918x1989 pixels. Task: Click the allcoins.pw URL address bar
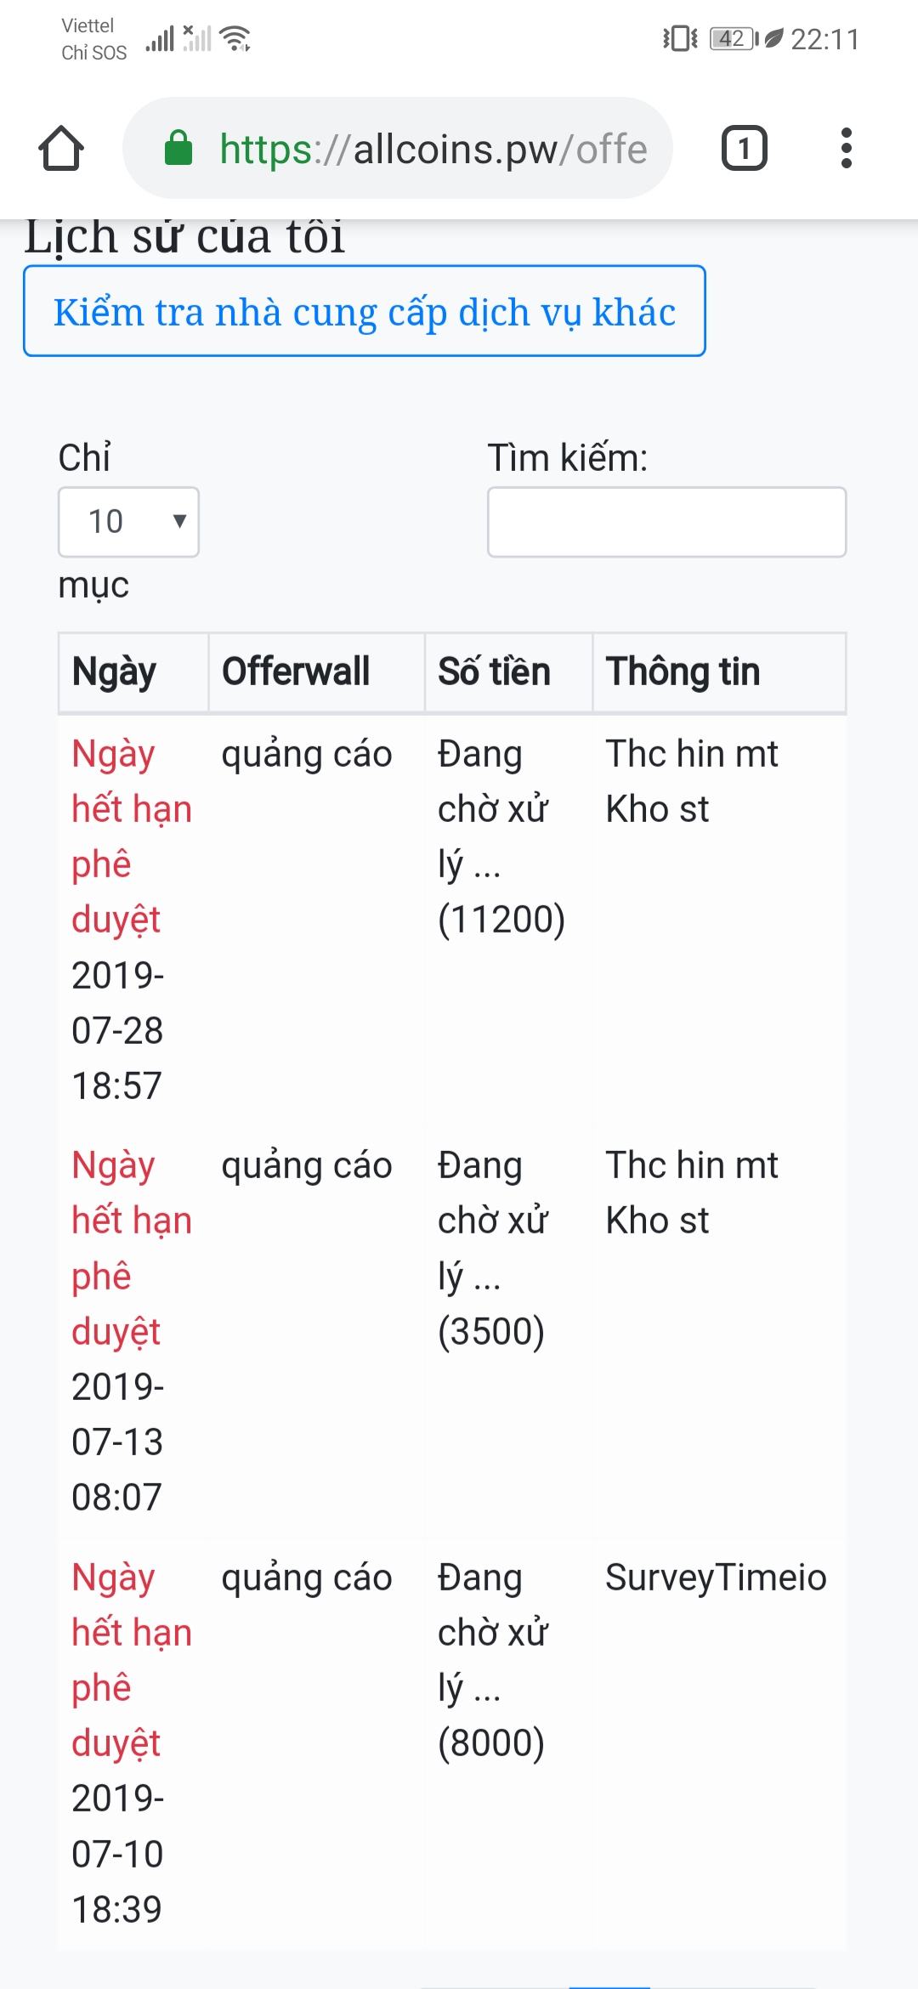pos(433,149)
